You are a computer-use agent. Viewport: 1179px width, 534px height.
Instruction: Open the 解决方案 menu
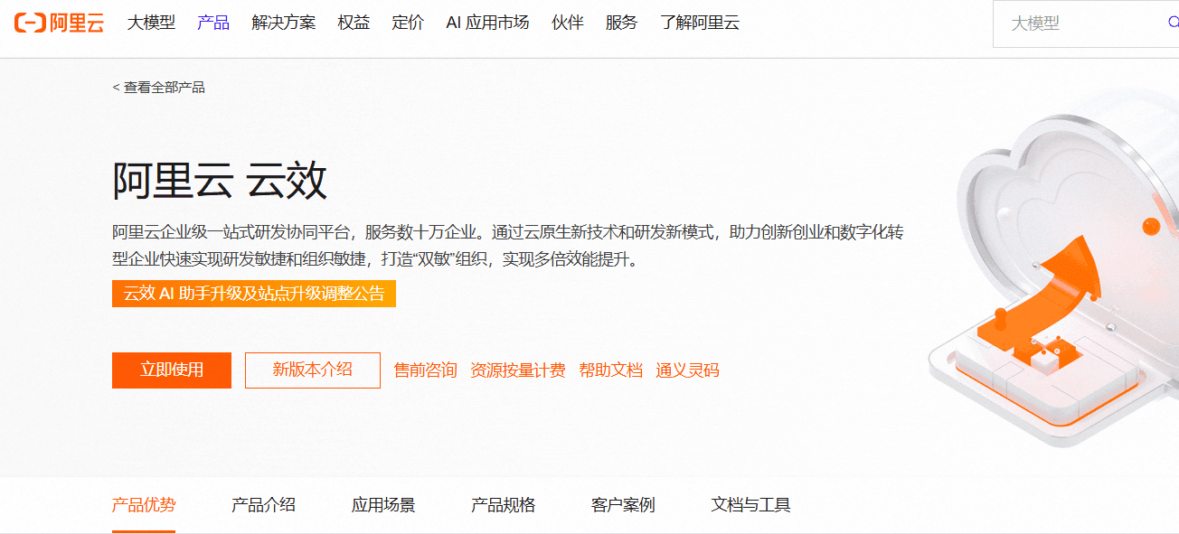point(284,23)
